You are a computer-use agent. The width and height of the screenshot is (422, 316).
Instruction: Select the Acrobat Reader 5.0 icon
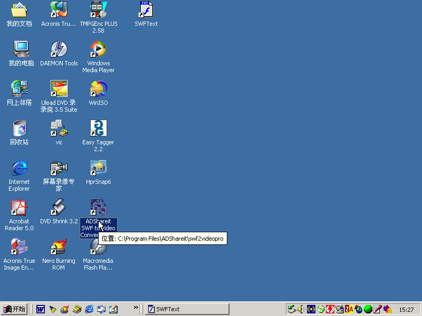coord(19,208)
